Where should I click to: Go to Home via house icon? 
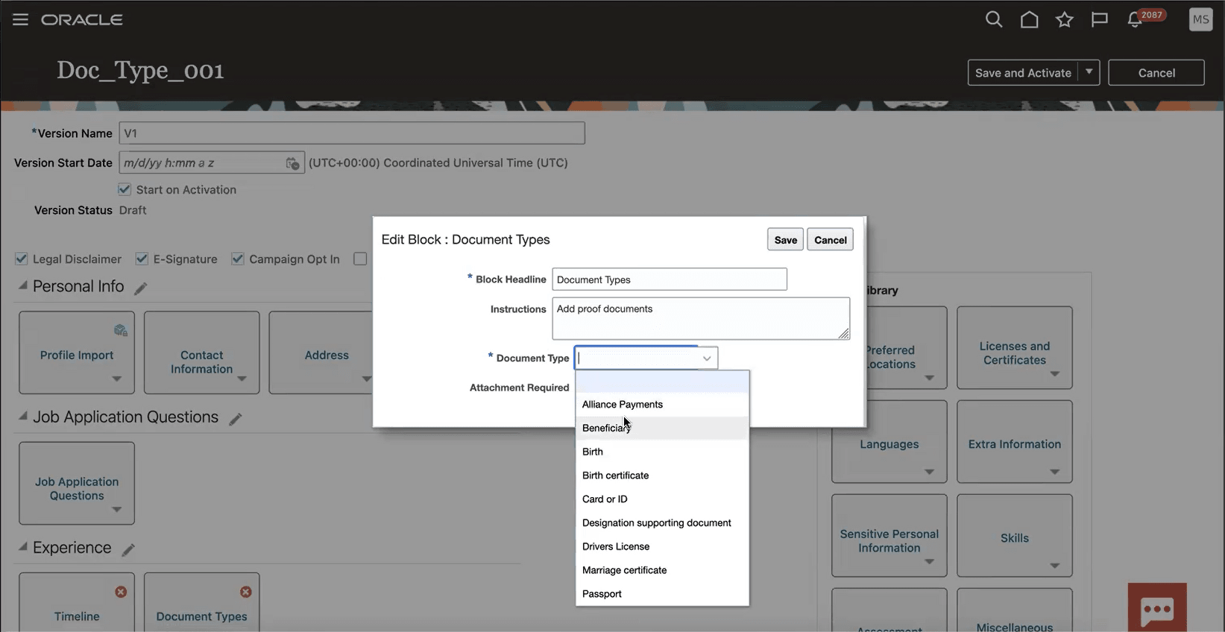[x=1029, y=19]
